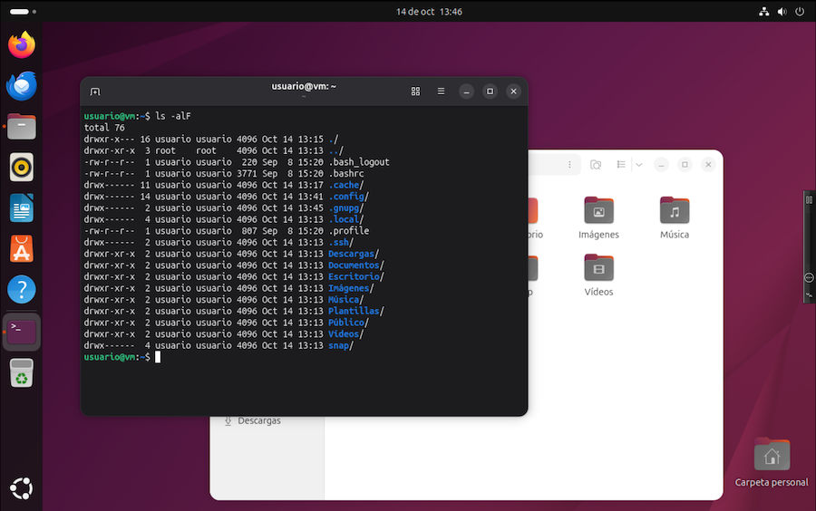This screenshot has height=511, width=816.
Task: Show applications grid with Ubuntu logo
Action: 22,489
